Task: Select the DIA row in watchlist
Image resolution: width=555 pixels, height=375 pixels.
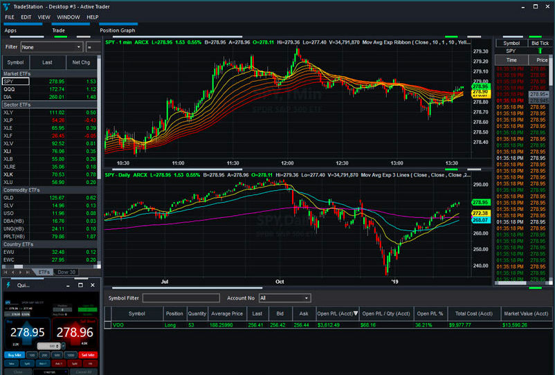Action: 50,97
